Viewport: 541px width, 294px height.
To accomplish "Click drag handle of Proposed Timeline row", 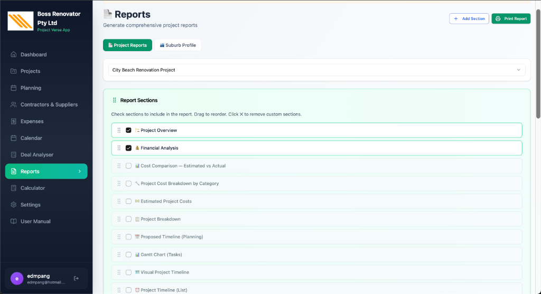I will (x=119, y=237).
